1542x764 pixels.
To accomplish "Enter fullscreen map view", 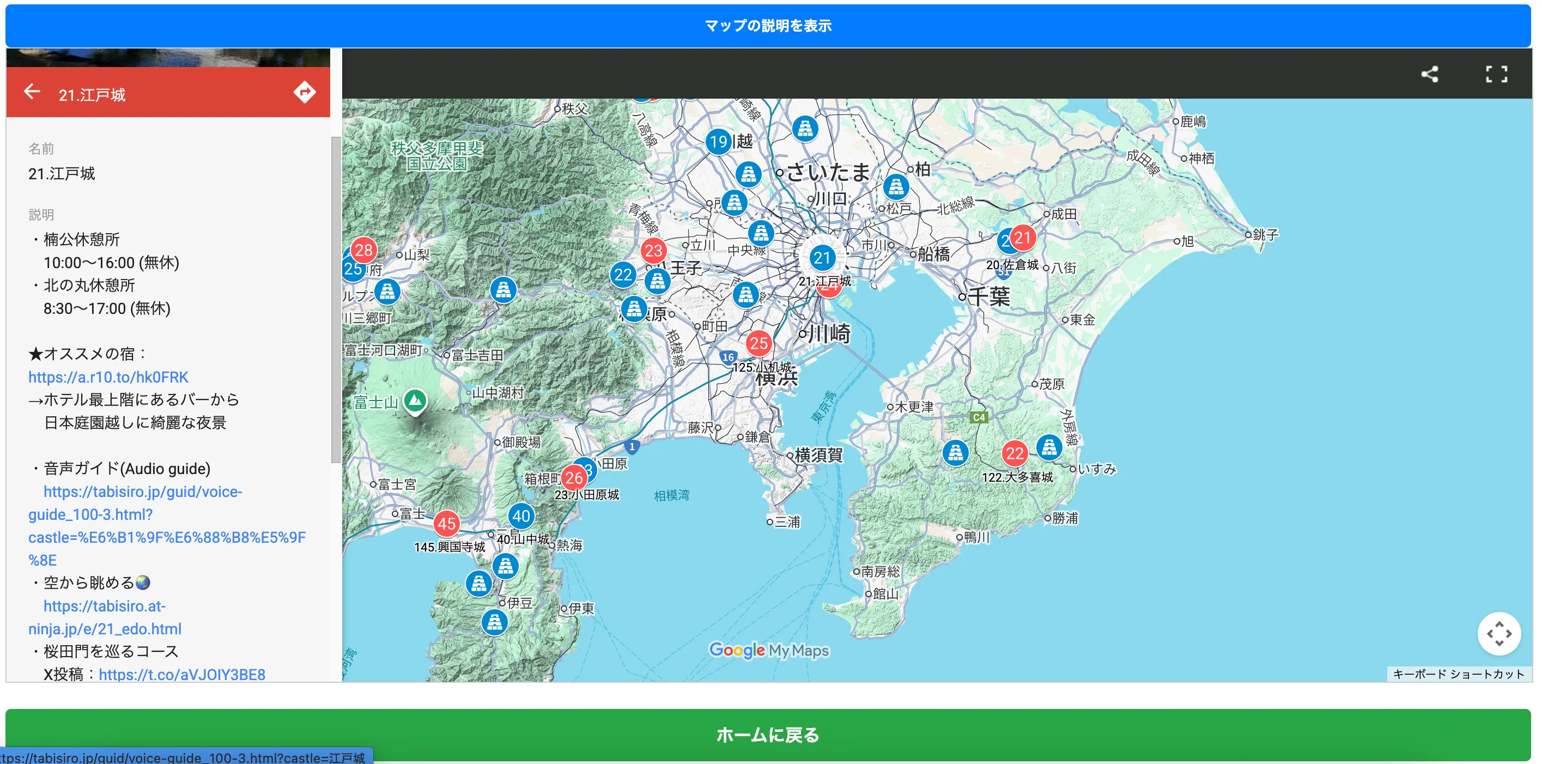I will (1496, 74).
